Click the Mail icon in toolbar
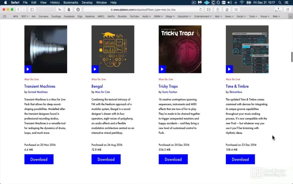 (209, 9)
